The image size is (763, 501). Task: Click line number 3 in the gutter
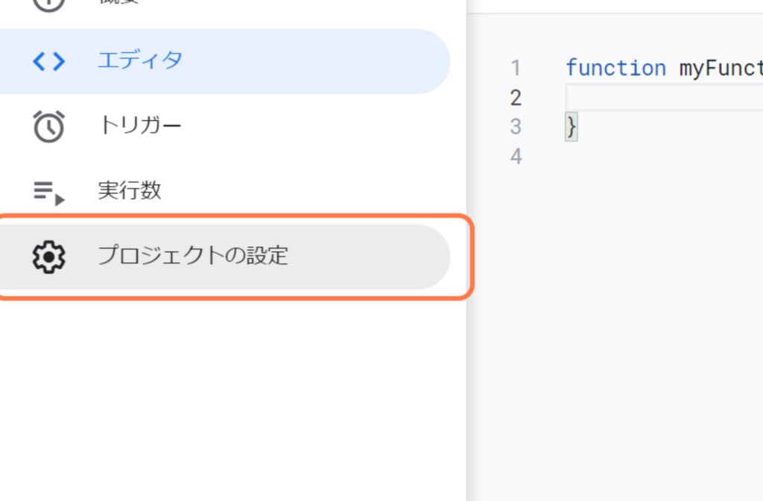click(x=516, y=127)
